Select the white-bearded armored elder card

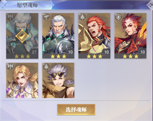click(58, 36)
